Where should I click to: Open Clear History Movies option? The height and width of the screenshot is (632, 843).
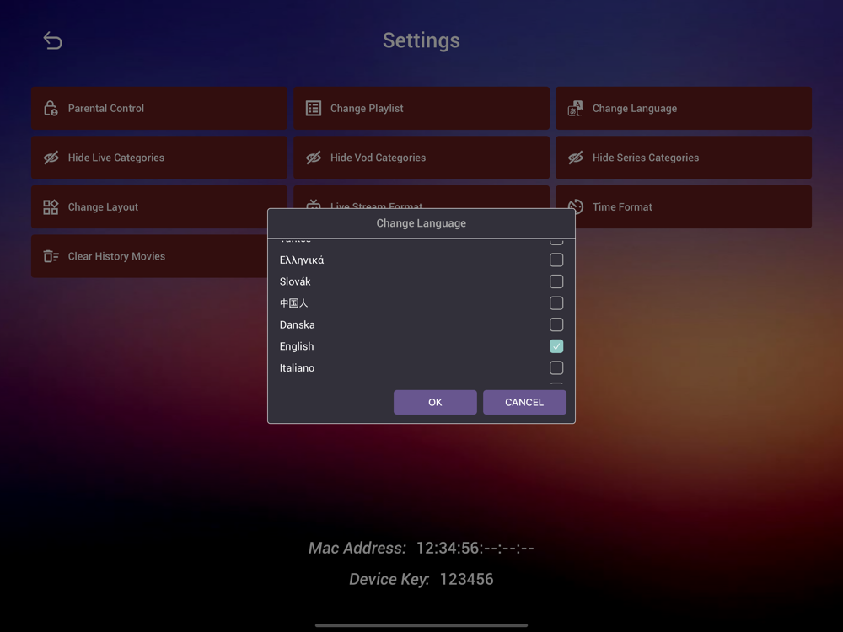(x=149, y=256)
